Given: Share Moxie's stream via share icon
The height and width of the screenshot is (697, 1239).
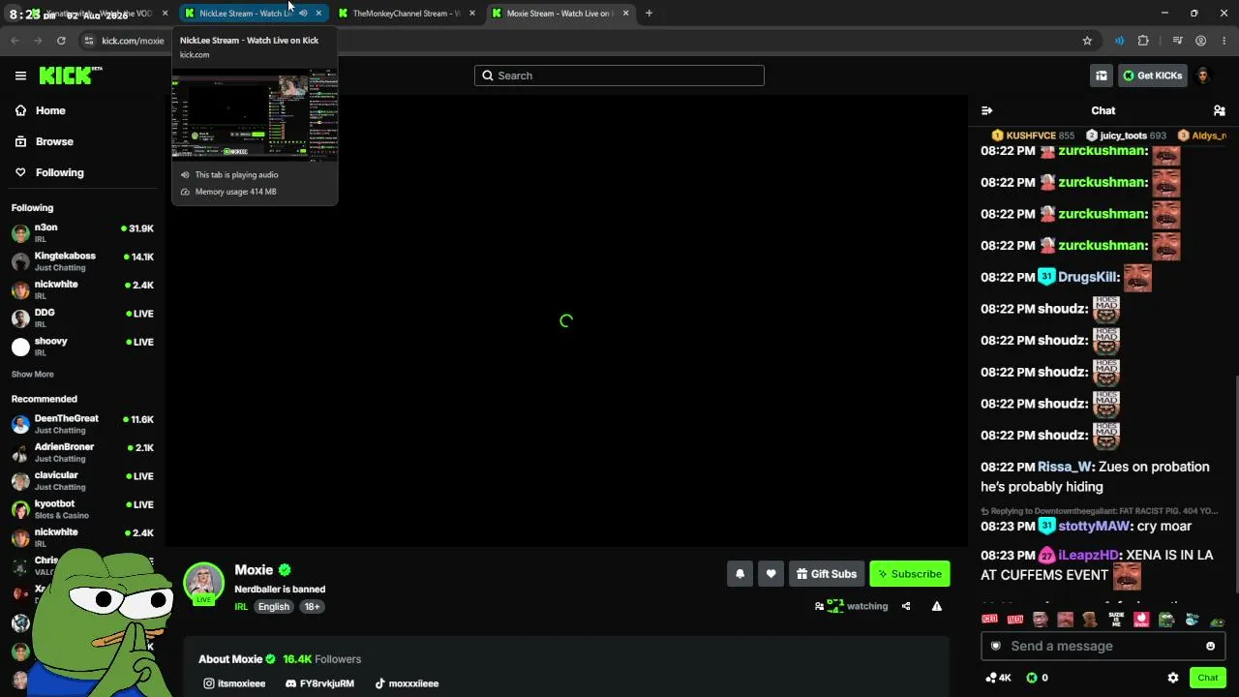Looking at the screenshot, I should coord(906,606).
